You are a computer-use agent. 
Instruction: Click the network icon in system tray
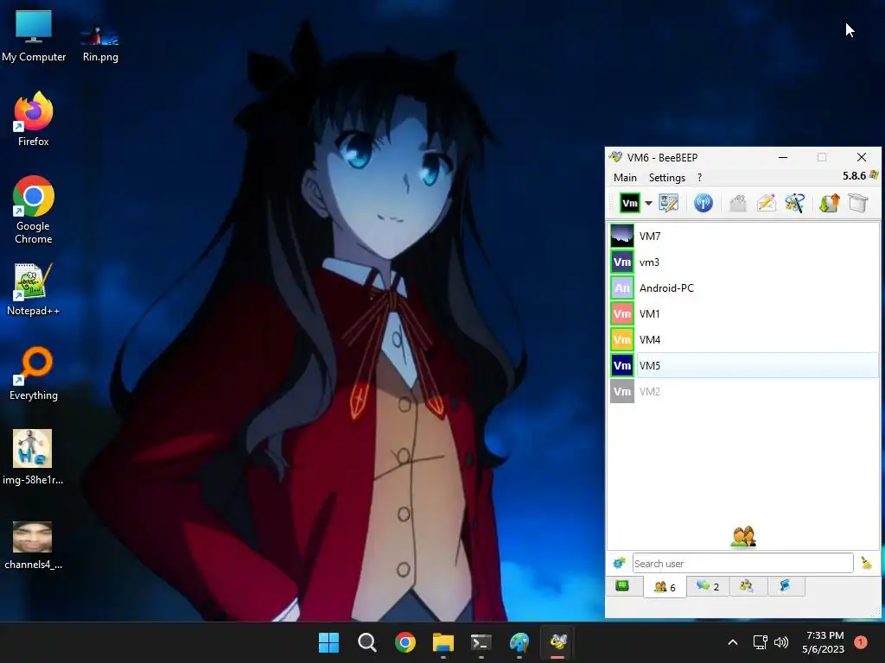coord(761,642)
